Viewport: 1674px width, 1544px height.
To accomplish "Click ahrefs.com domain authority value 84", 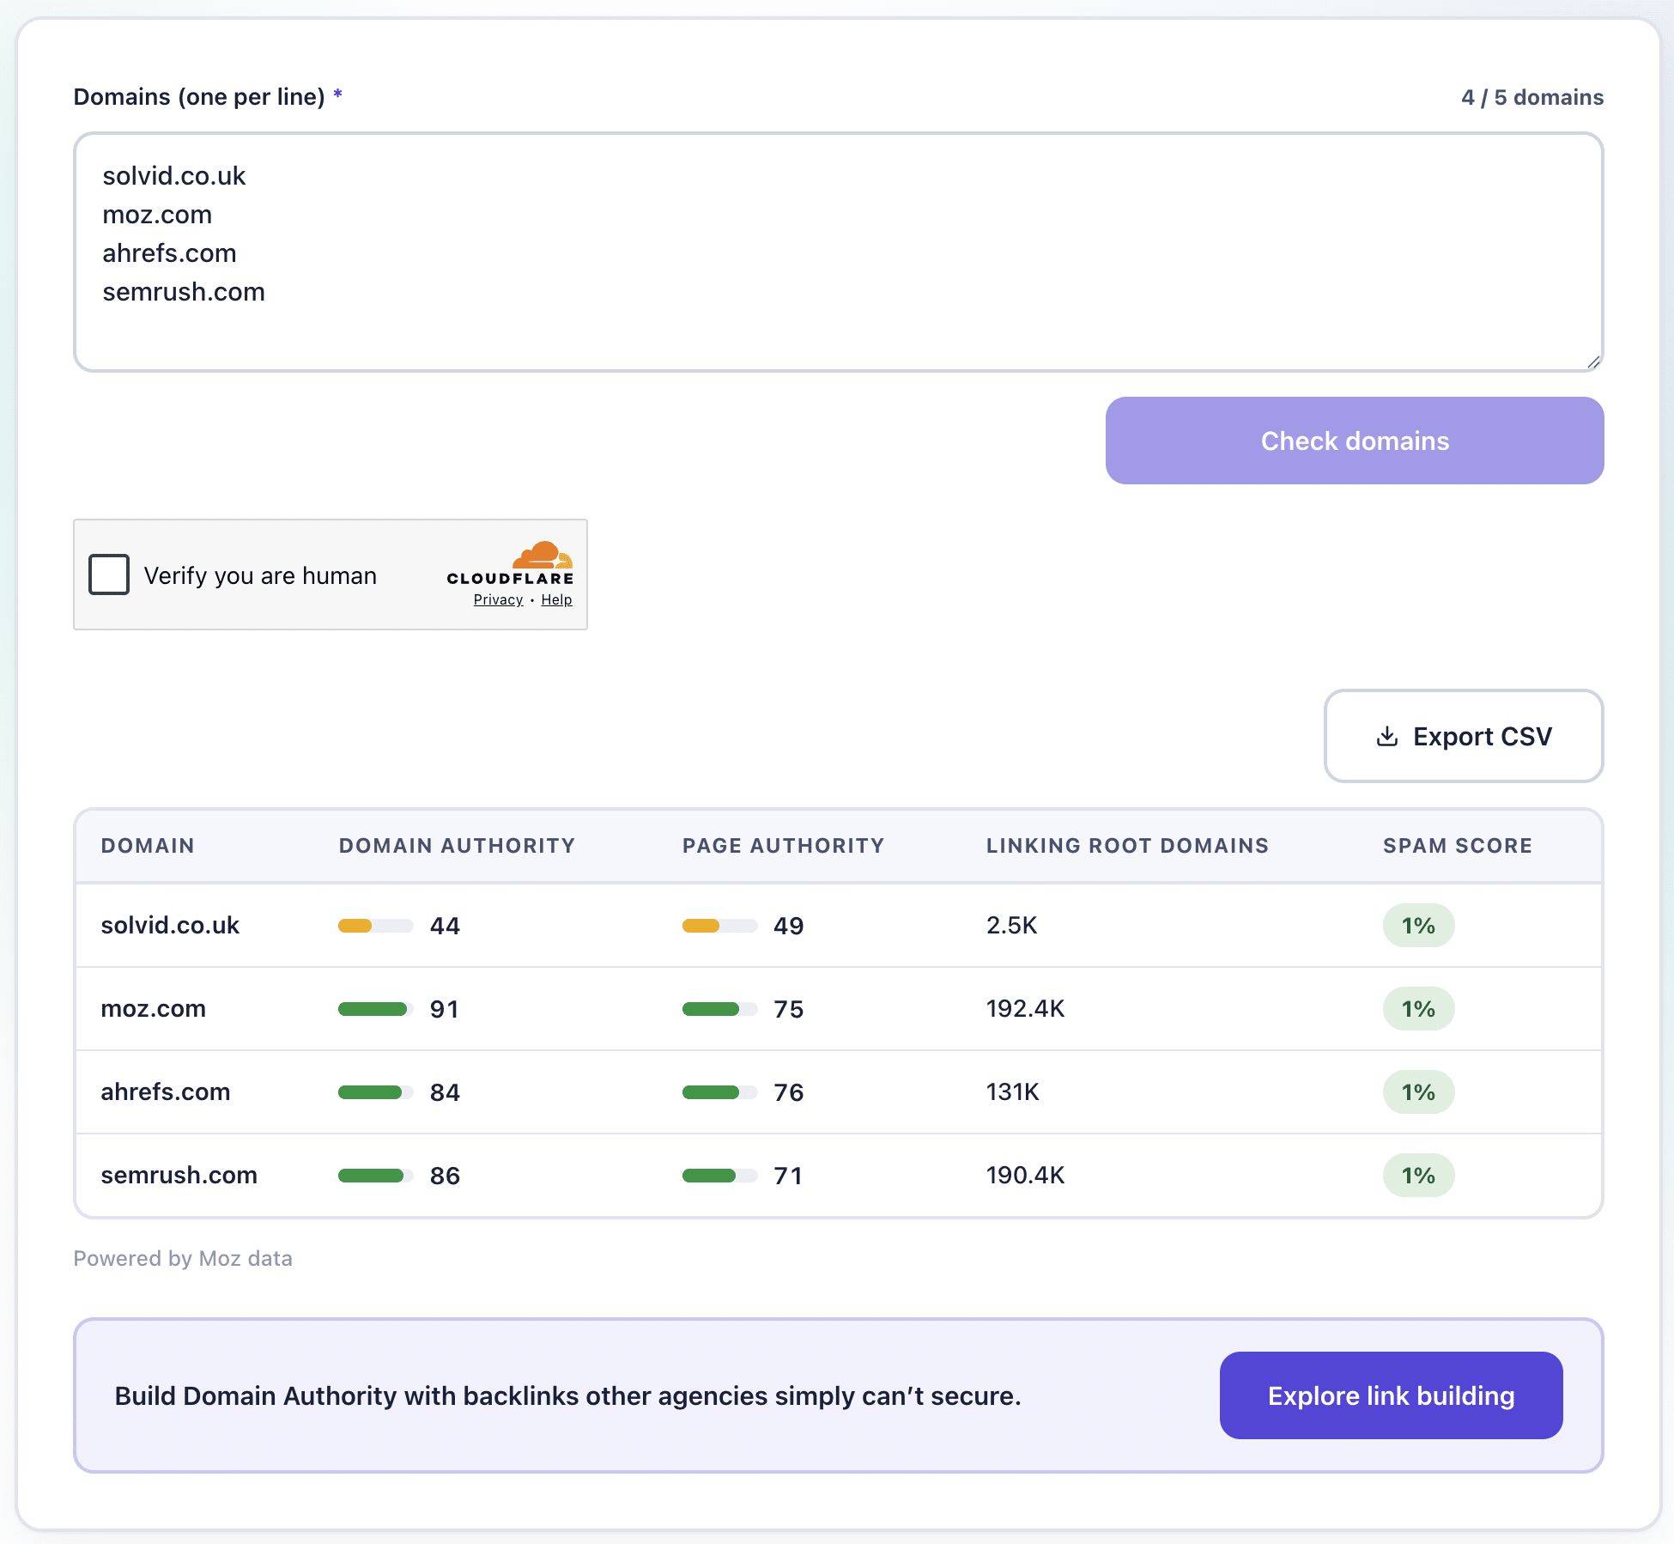I will point(445,1092).
